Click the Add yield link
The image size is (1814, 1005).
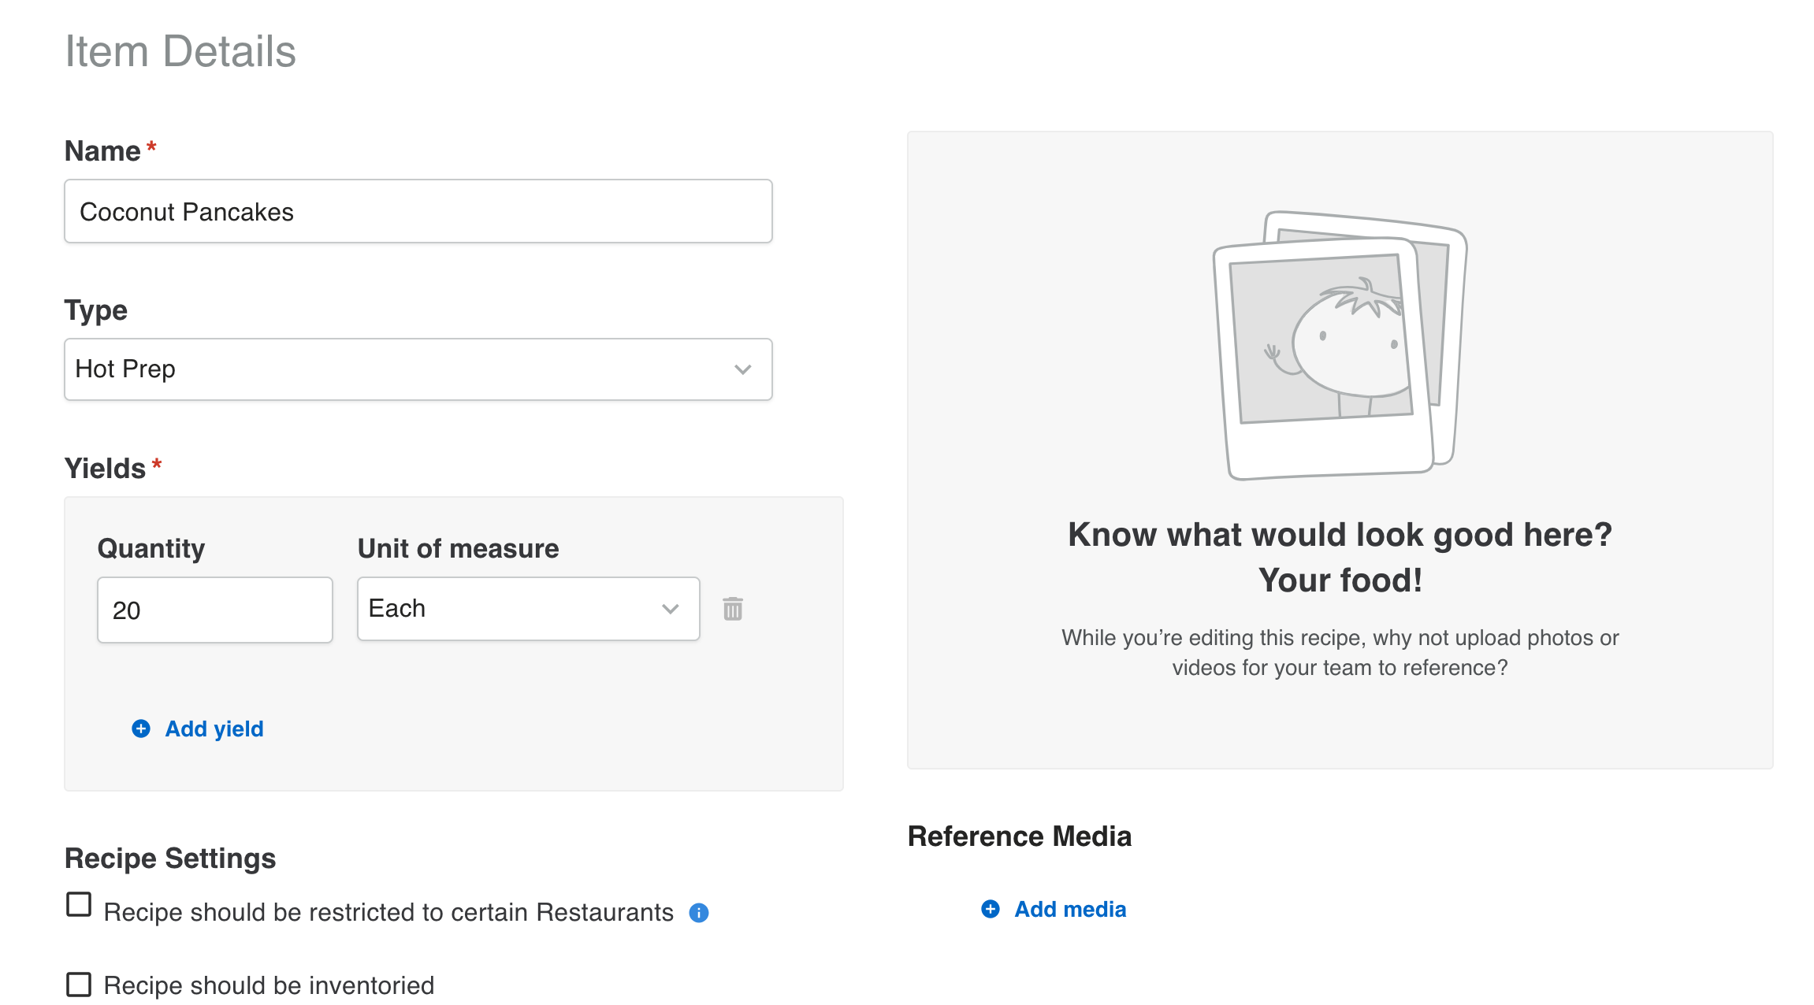click(x=214, y=729)
